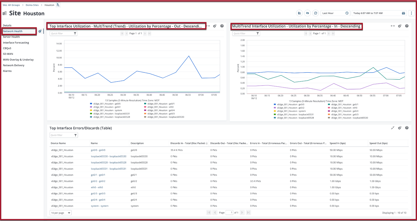
Task: Click the gear icon beside Network Health
Action: 40,31
